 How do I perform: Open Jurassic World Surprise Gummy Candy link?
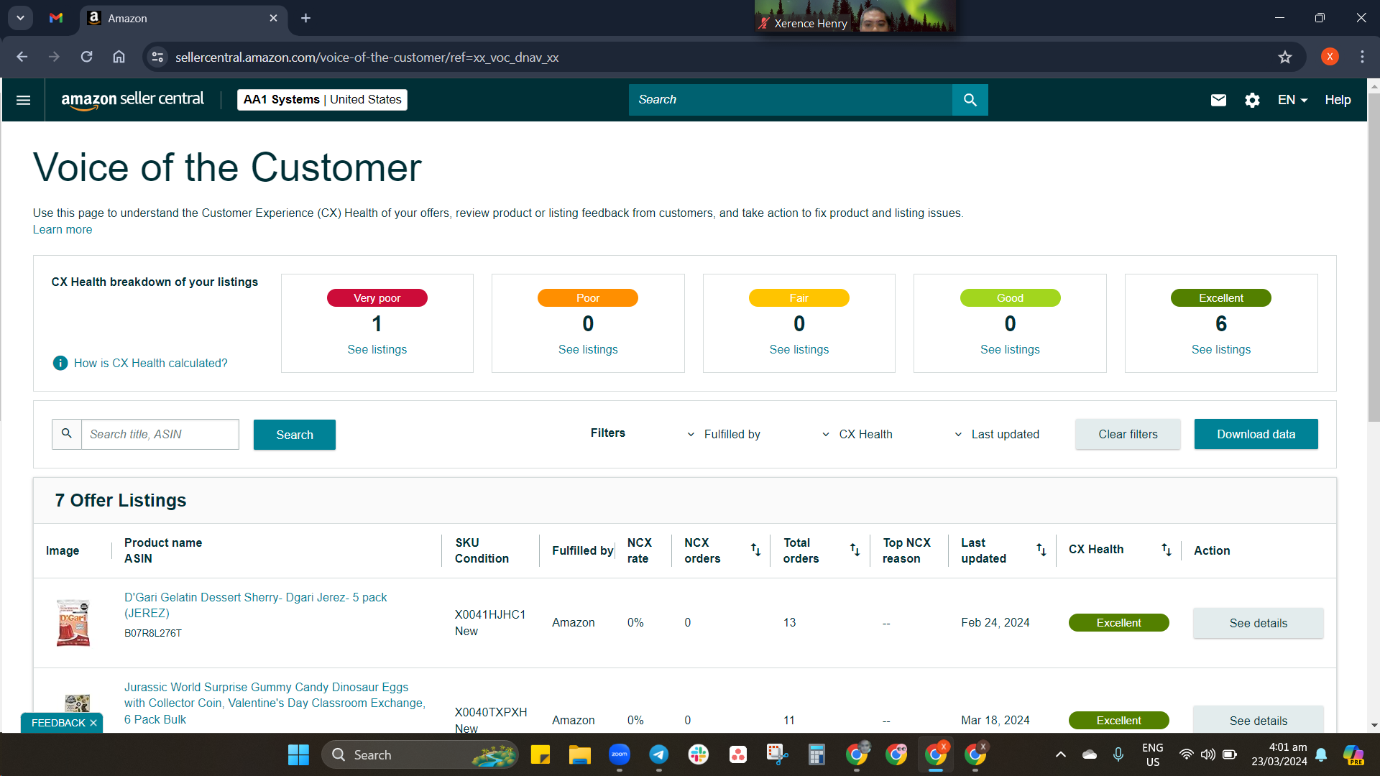[x=275, y=703]
